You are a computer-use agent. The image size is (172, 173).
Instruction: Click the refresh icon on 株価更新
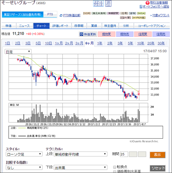(x=81, y=34)
